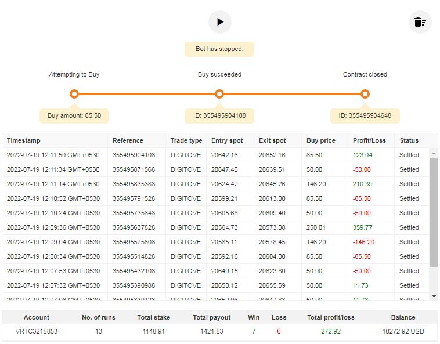Click the Timestamp column header
This screenshot has width=440, height=344.
pos(24,140)
